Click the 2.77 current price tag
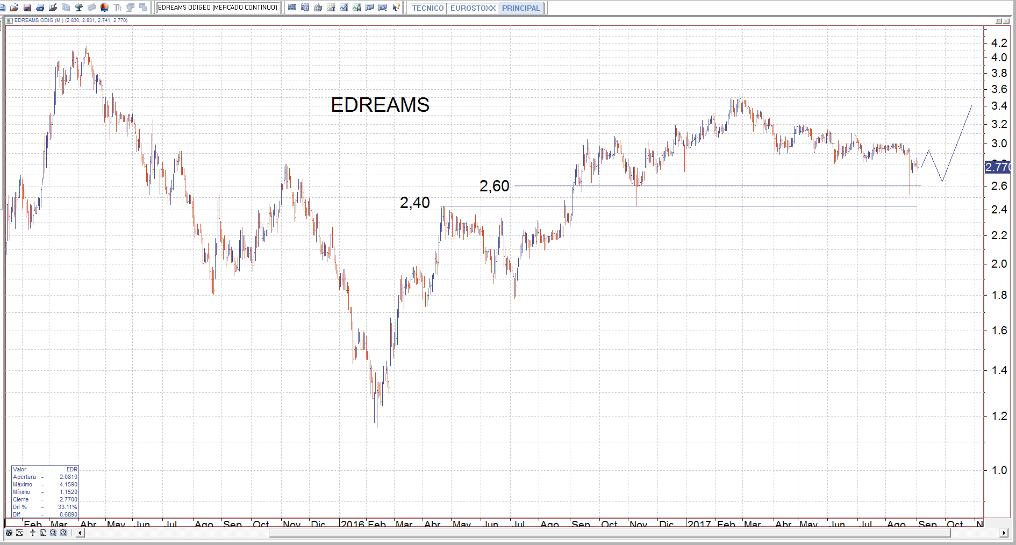The width and height of the screenshot is (1016, 545). 997,167
